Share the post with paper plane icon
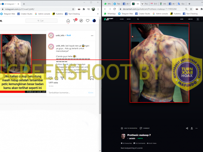Viewport: 203px width, 152px height. click(x=62, y=78)
